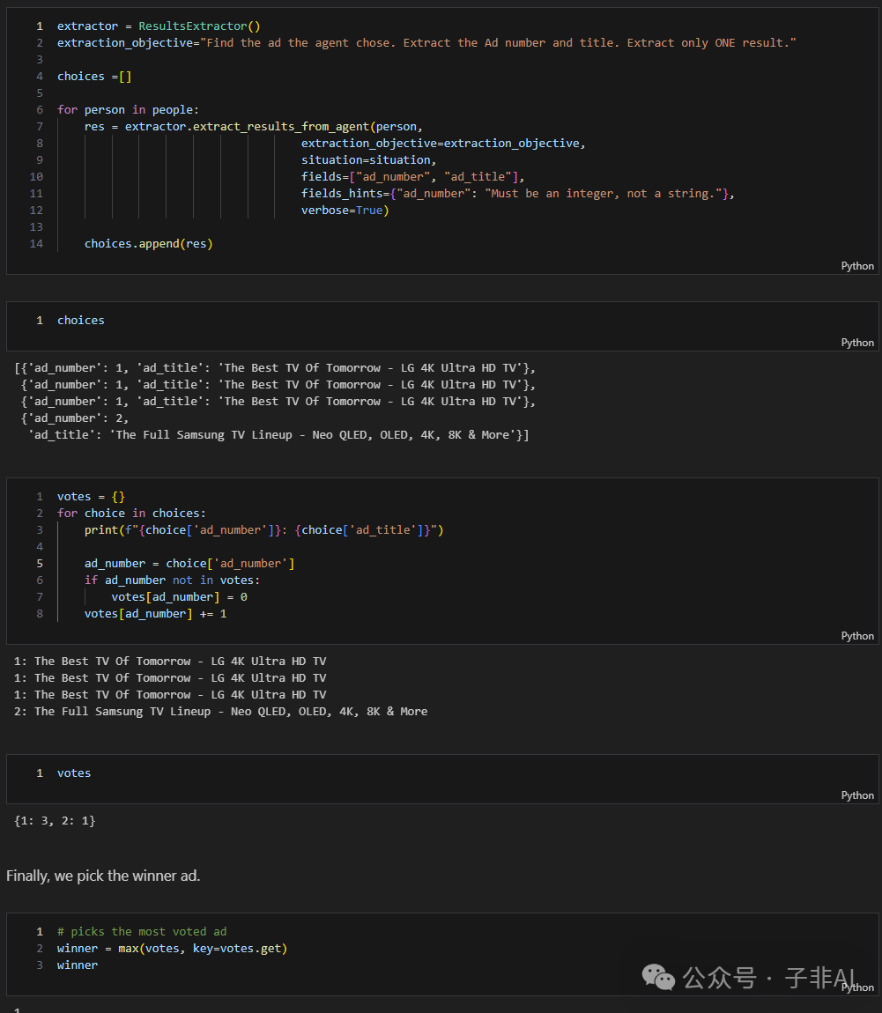
Task: Click the first printed LG 4K Ultra HD line
Action: (170, 662)
